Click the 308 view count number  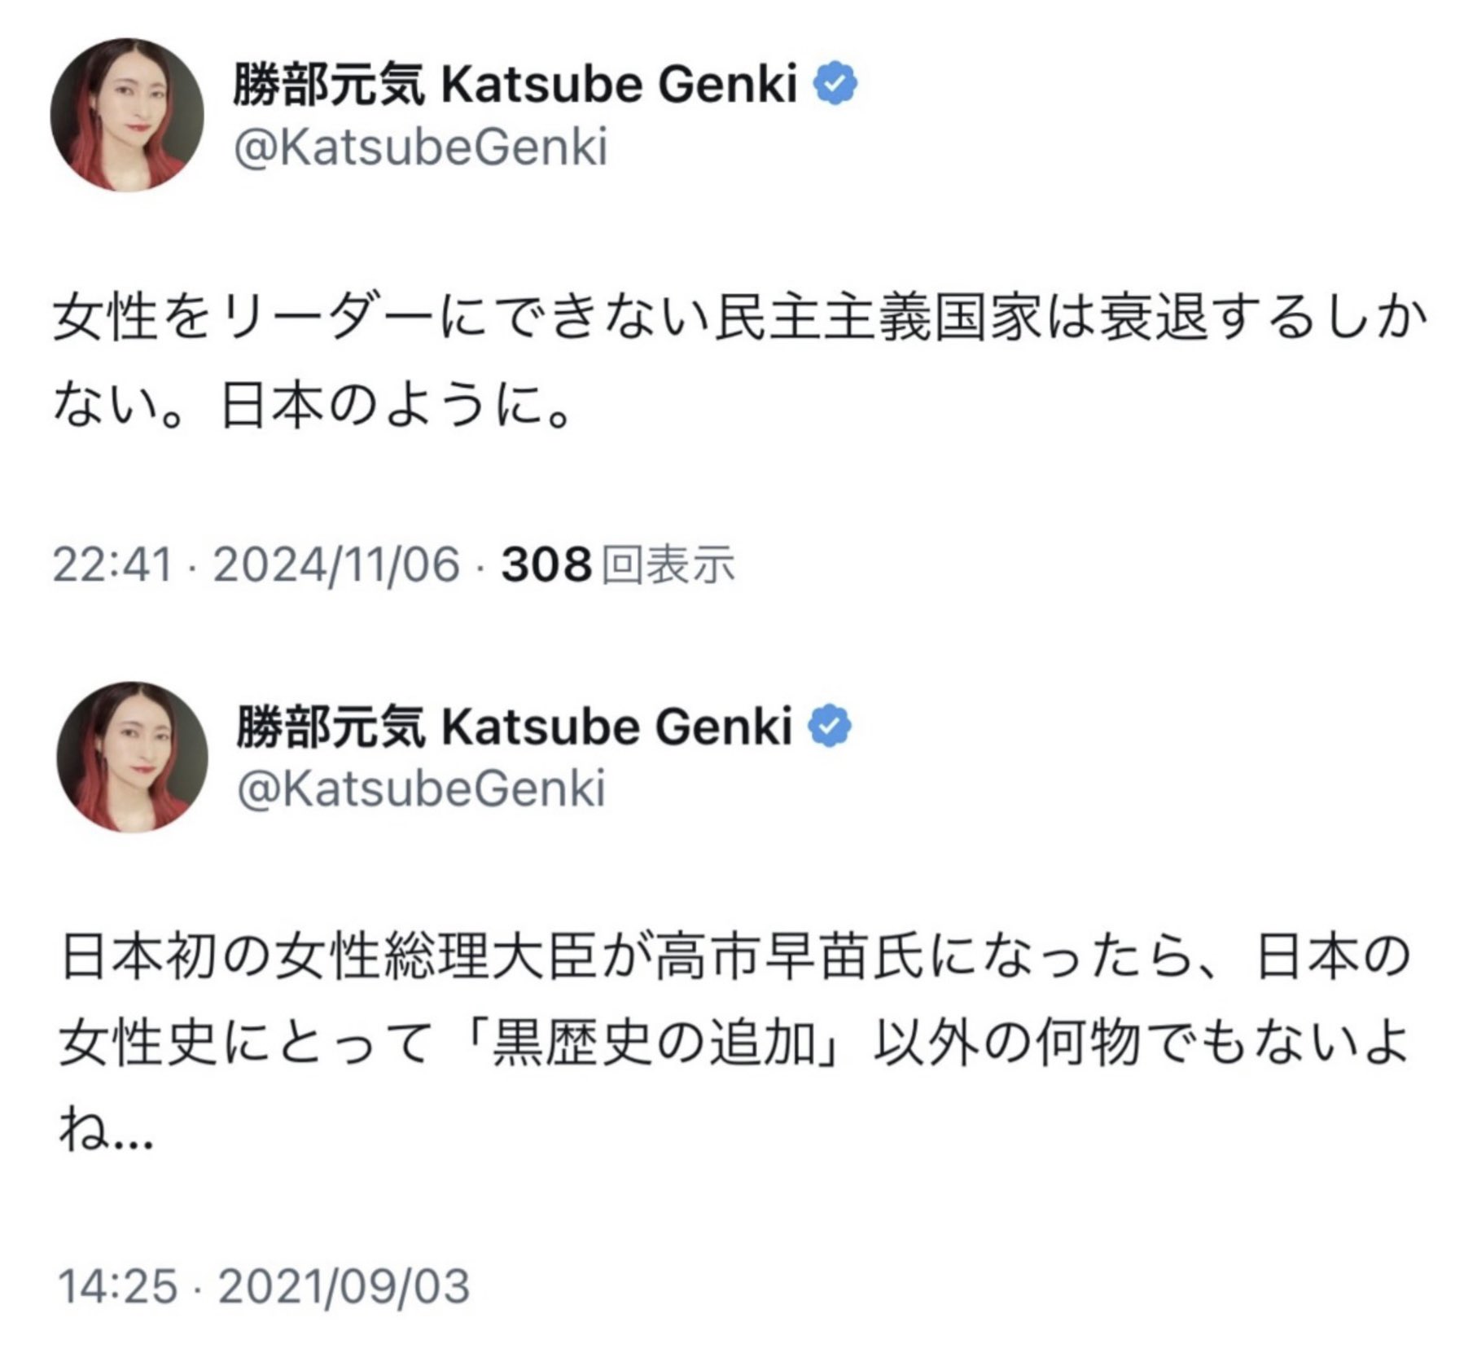click(x=546, y=564)
